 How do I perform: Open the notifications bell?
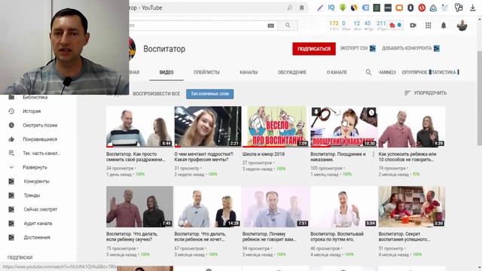[444, 25]
